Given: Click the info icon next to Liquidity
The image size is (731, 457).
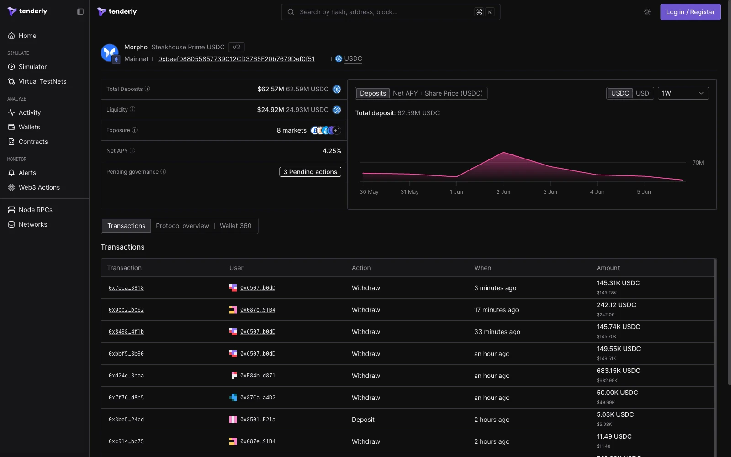Looking at the screenshot, I should (x=132, y=110).
